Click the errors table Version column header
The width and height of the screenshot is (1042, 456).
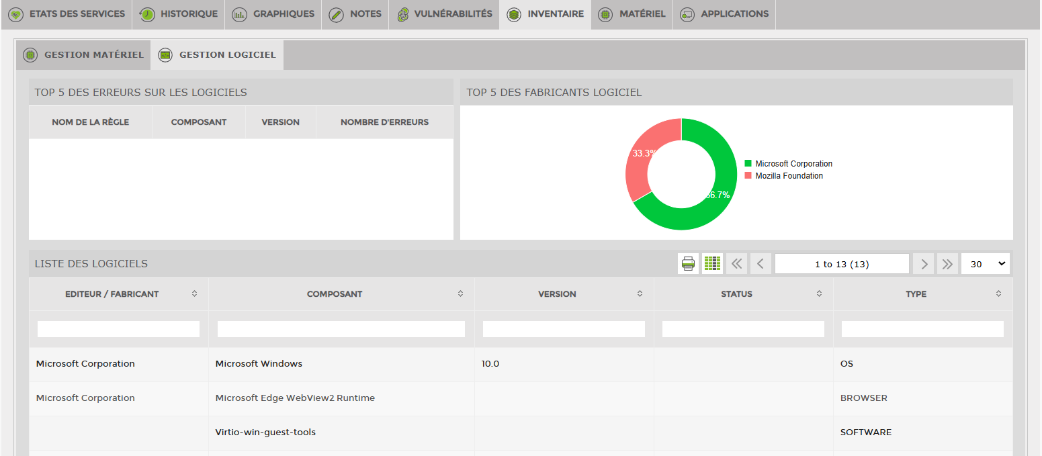pyautogui.click(x=281, y=122)
